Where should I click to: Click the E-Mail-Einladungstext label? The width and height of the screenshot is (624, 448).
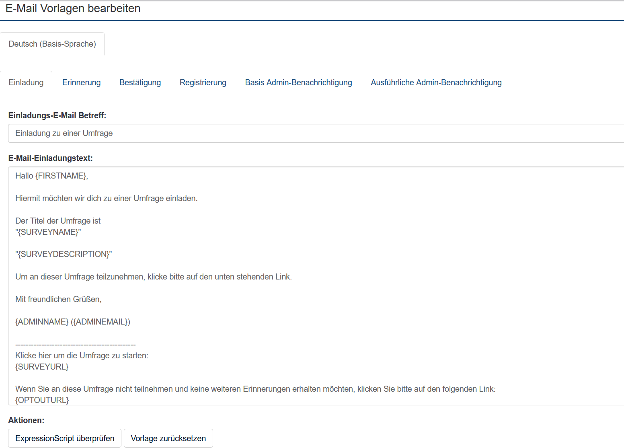tap(50, 158)
